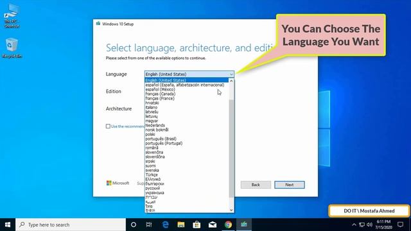Launch Microsoft Edge from taskbar
This screenshot has height=231, width=411.
click(x=165, y=225)
